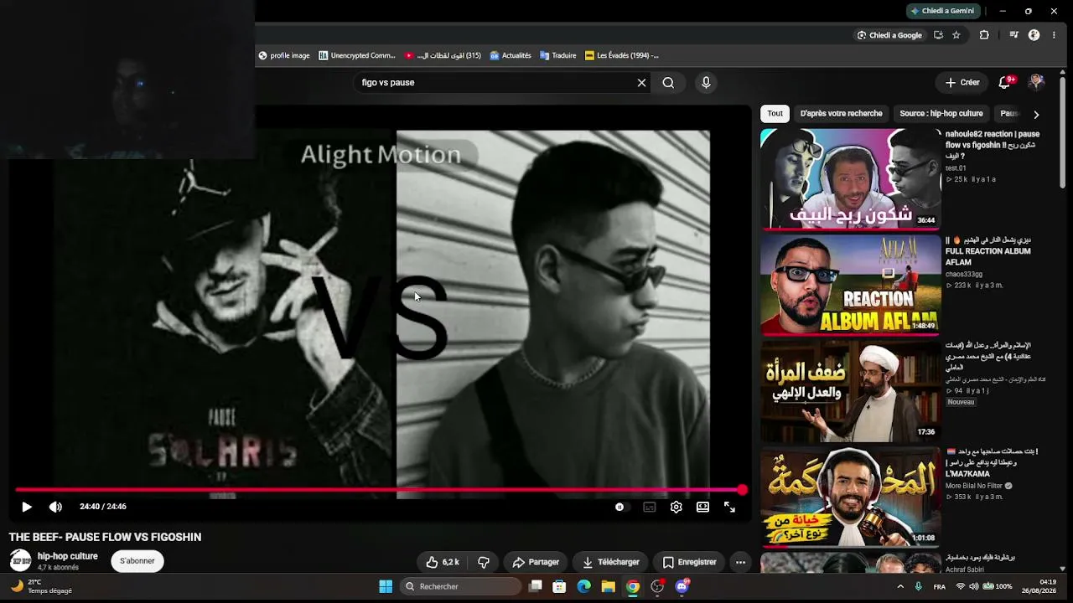Seek on the red video progress bar

tap(379, 490)
